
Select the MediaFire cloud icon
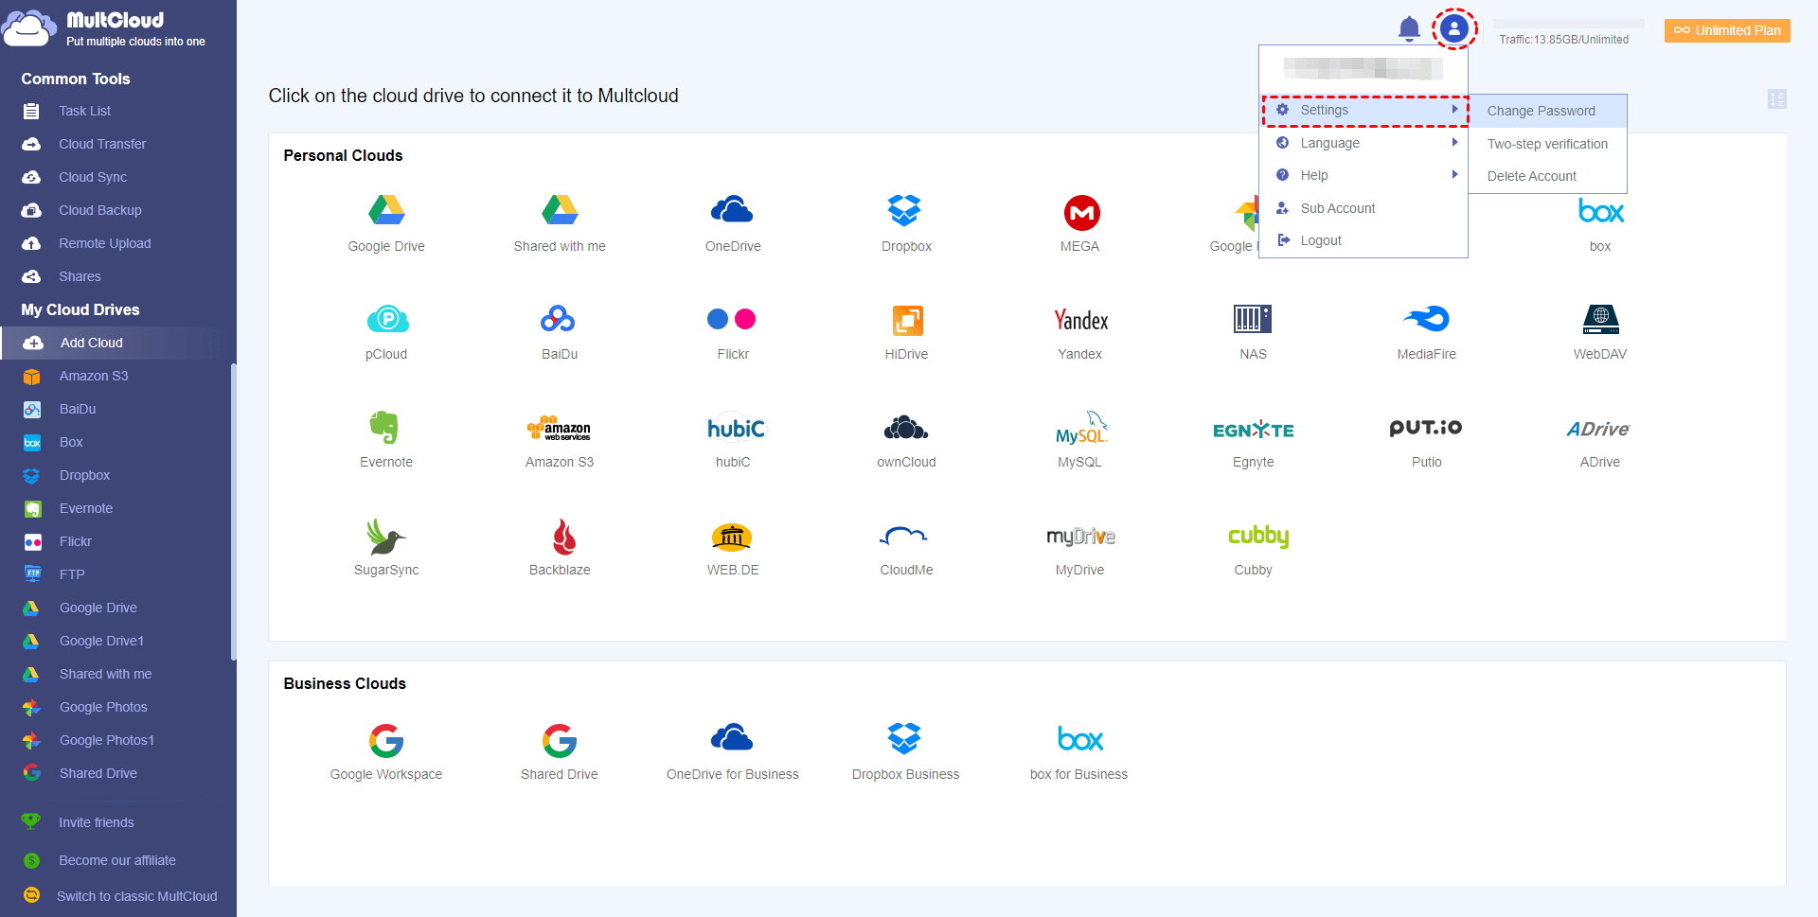1427,319
